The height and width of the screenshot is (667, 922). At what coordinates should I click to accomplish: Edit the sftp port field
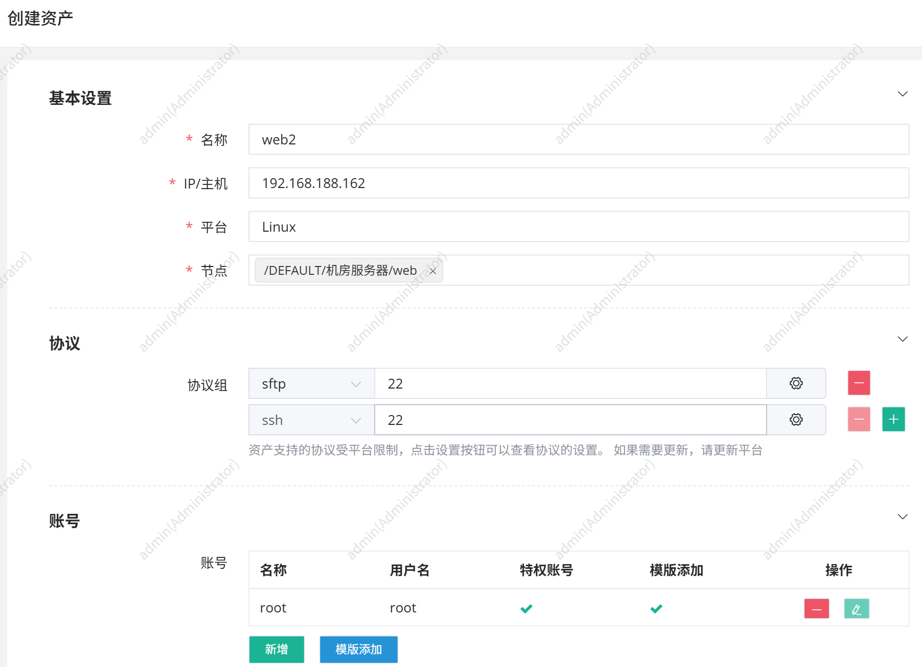(570, 383)
